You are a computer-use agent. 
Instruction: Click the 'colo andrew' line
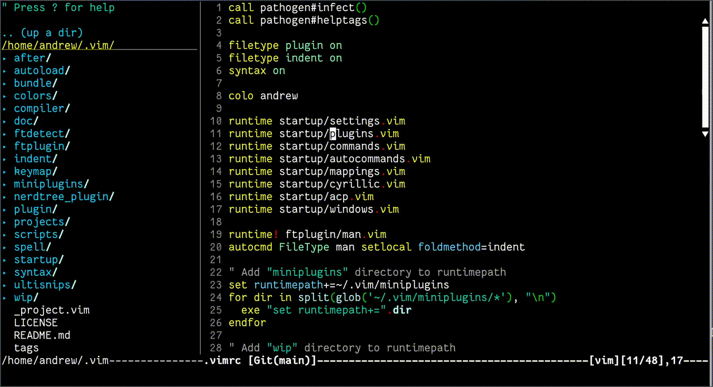263,96
